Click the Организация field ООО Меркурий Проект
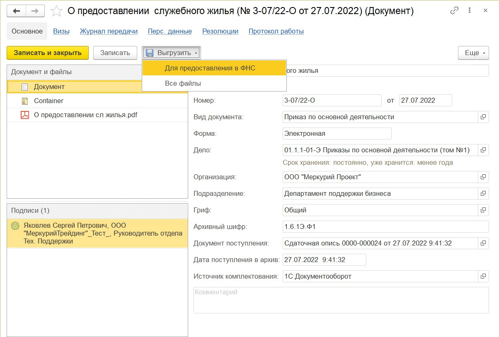The image size is (499, 337). point(380,177)
